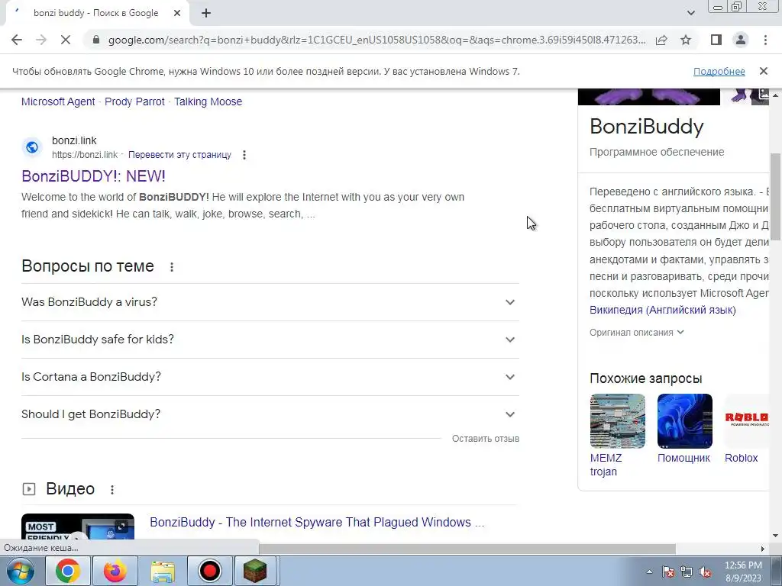
Task: Open the new tab plus button
Action: point(206,13)
